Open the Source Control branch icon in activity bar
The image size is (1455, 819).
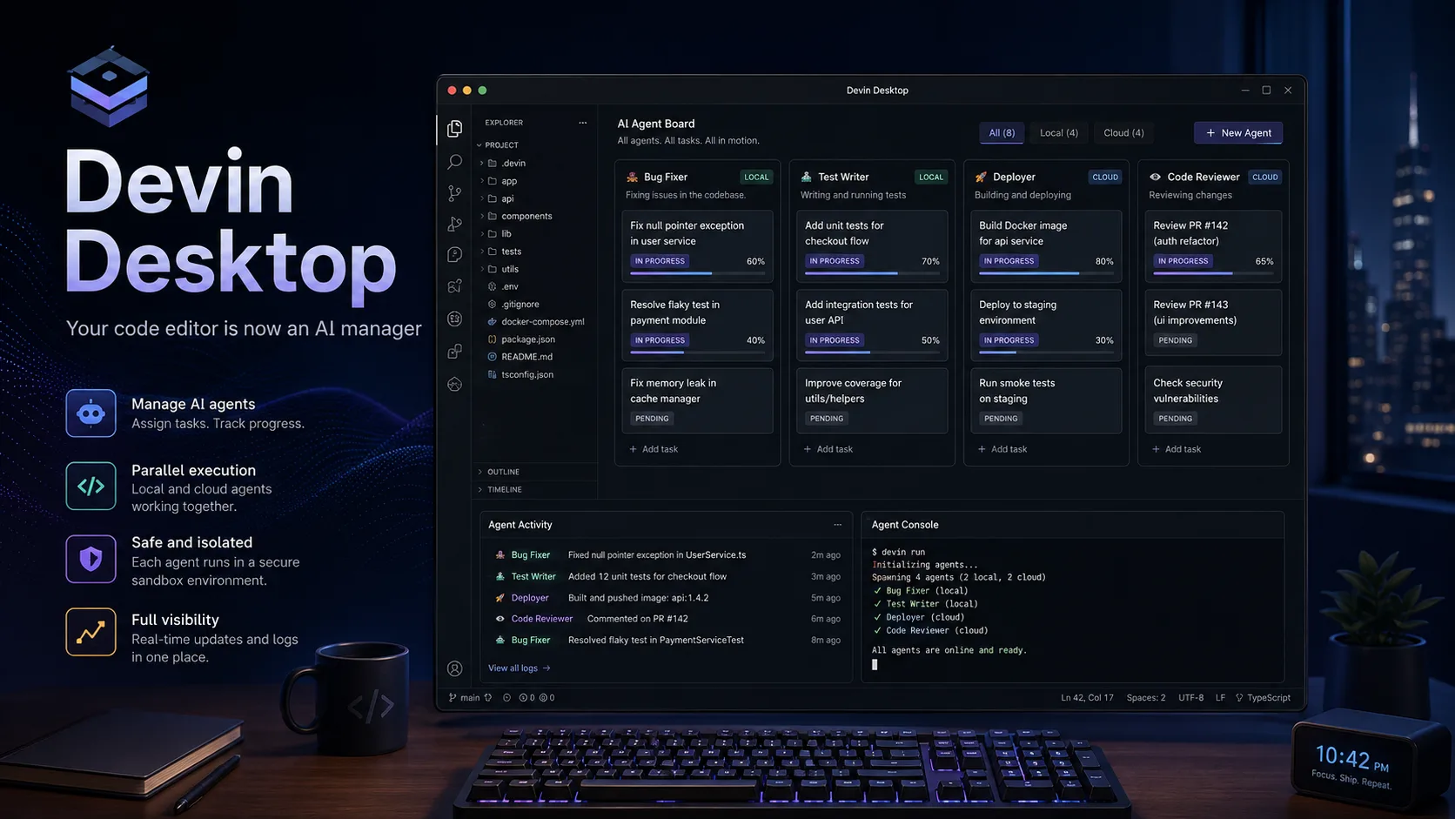454,193
